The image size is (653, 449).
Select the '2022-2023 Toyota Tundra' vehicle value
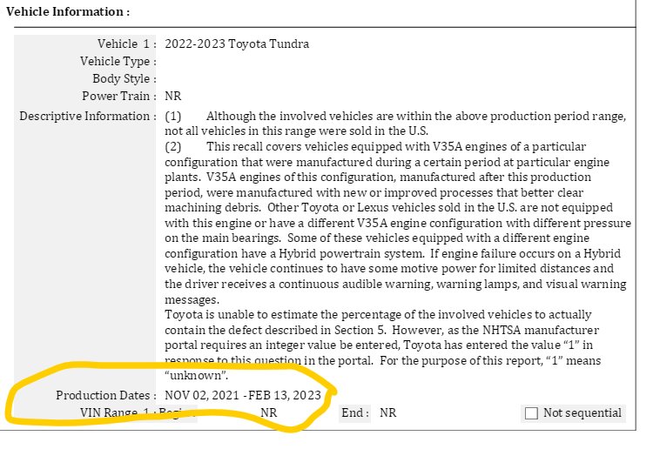click(237, 44)
